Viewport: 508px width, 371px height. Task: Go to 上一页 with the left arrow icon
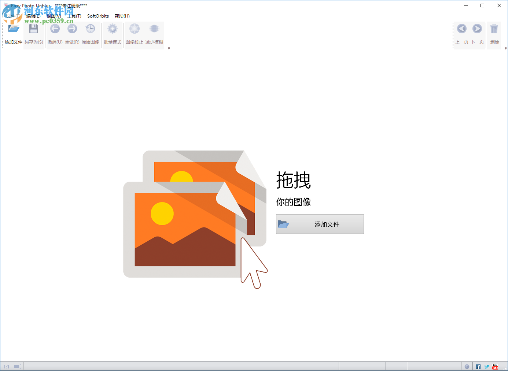(x=462, y=29)
